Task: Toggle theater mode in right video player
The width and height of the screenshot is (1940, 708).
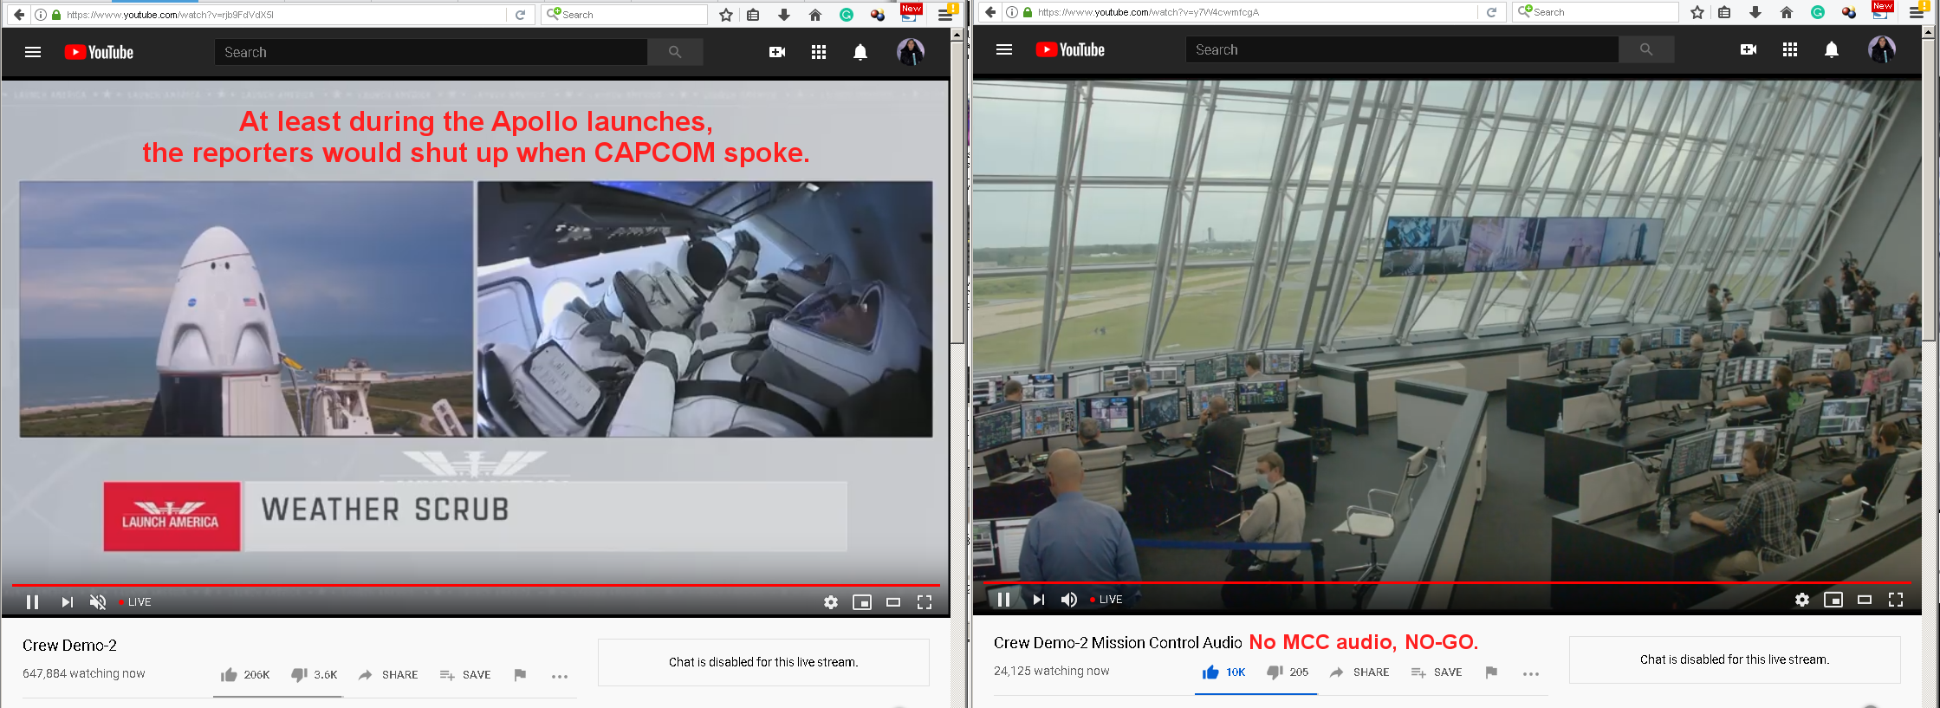Action: (x=1865, y=600)
